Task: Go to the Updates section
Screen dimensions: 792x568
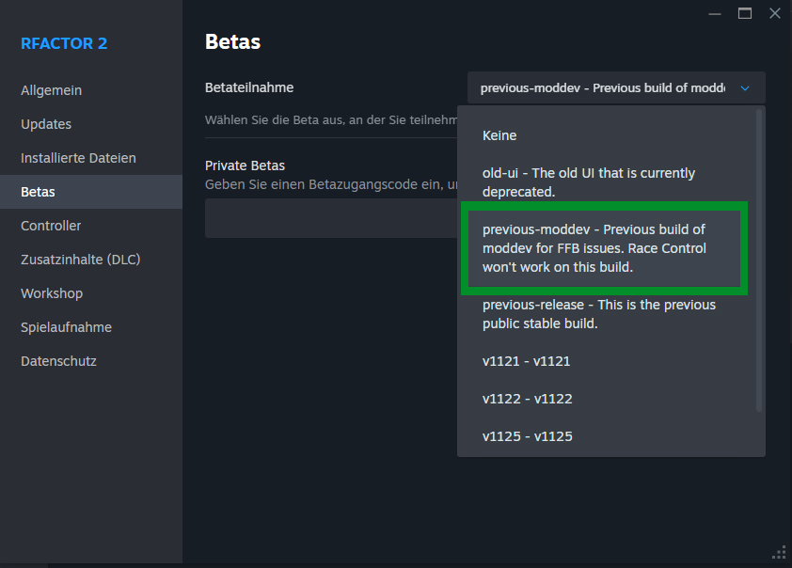Action: pos(46,124)
